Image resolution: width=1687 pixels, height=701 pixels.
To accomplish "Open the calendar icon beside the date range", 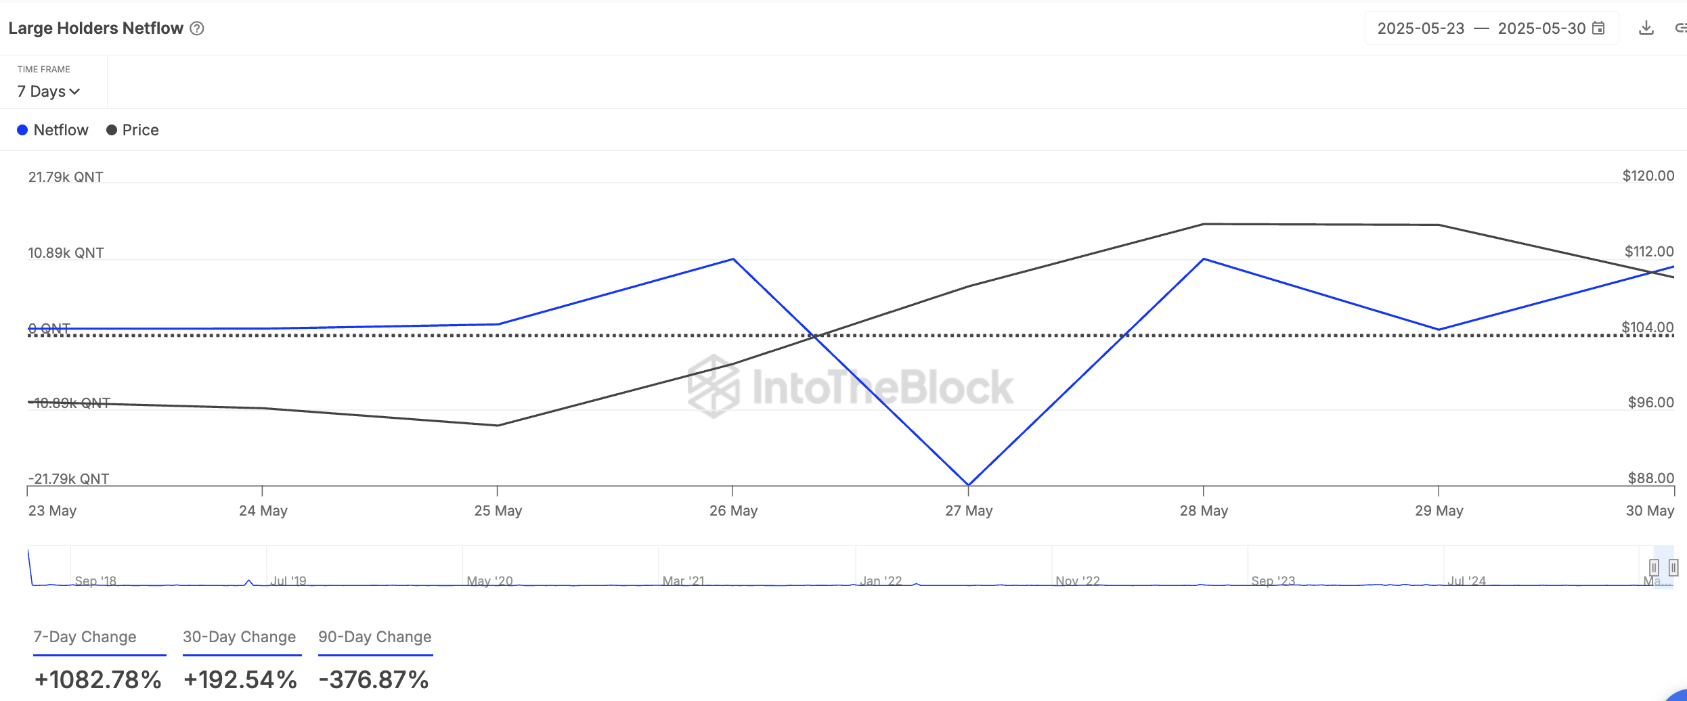I will click(x=1599, y=28).
